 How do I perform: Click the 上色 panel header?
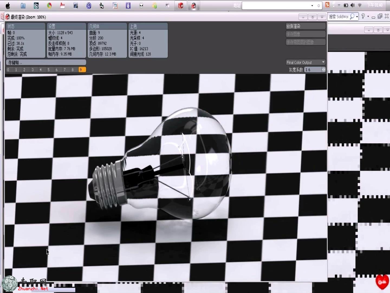tap(148, 26)
